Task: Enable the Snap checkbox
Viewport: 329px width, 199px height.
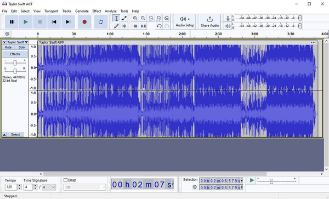Action: click(x=65, y=180)
